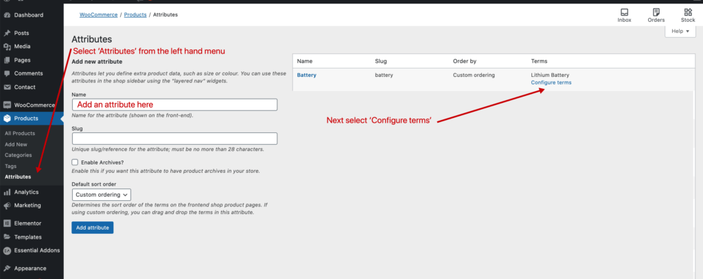
Task: Open Add New product submenu item
Action: coord(16,145)
